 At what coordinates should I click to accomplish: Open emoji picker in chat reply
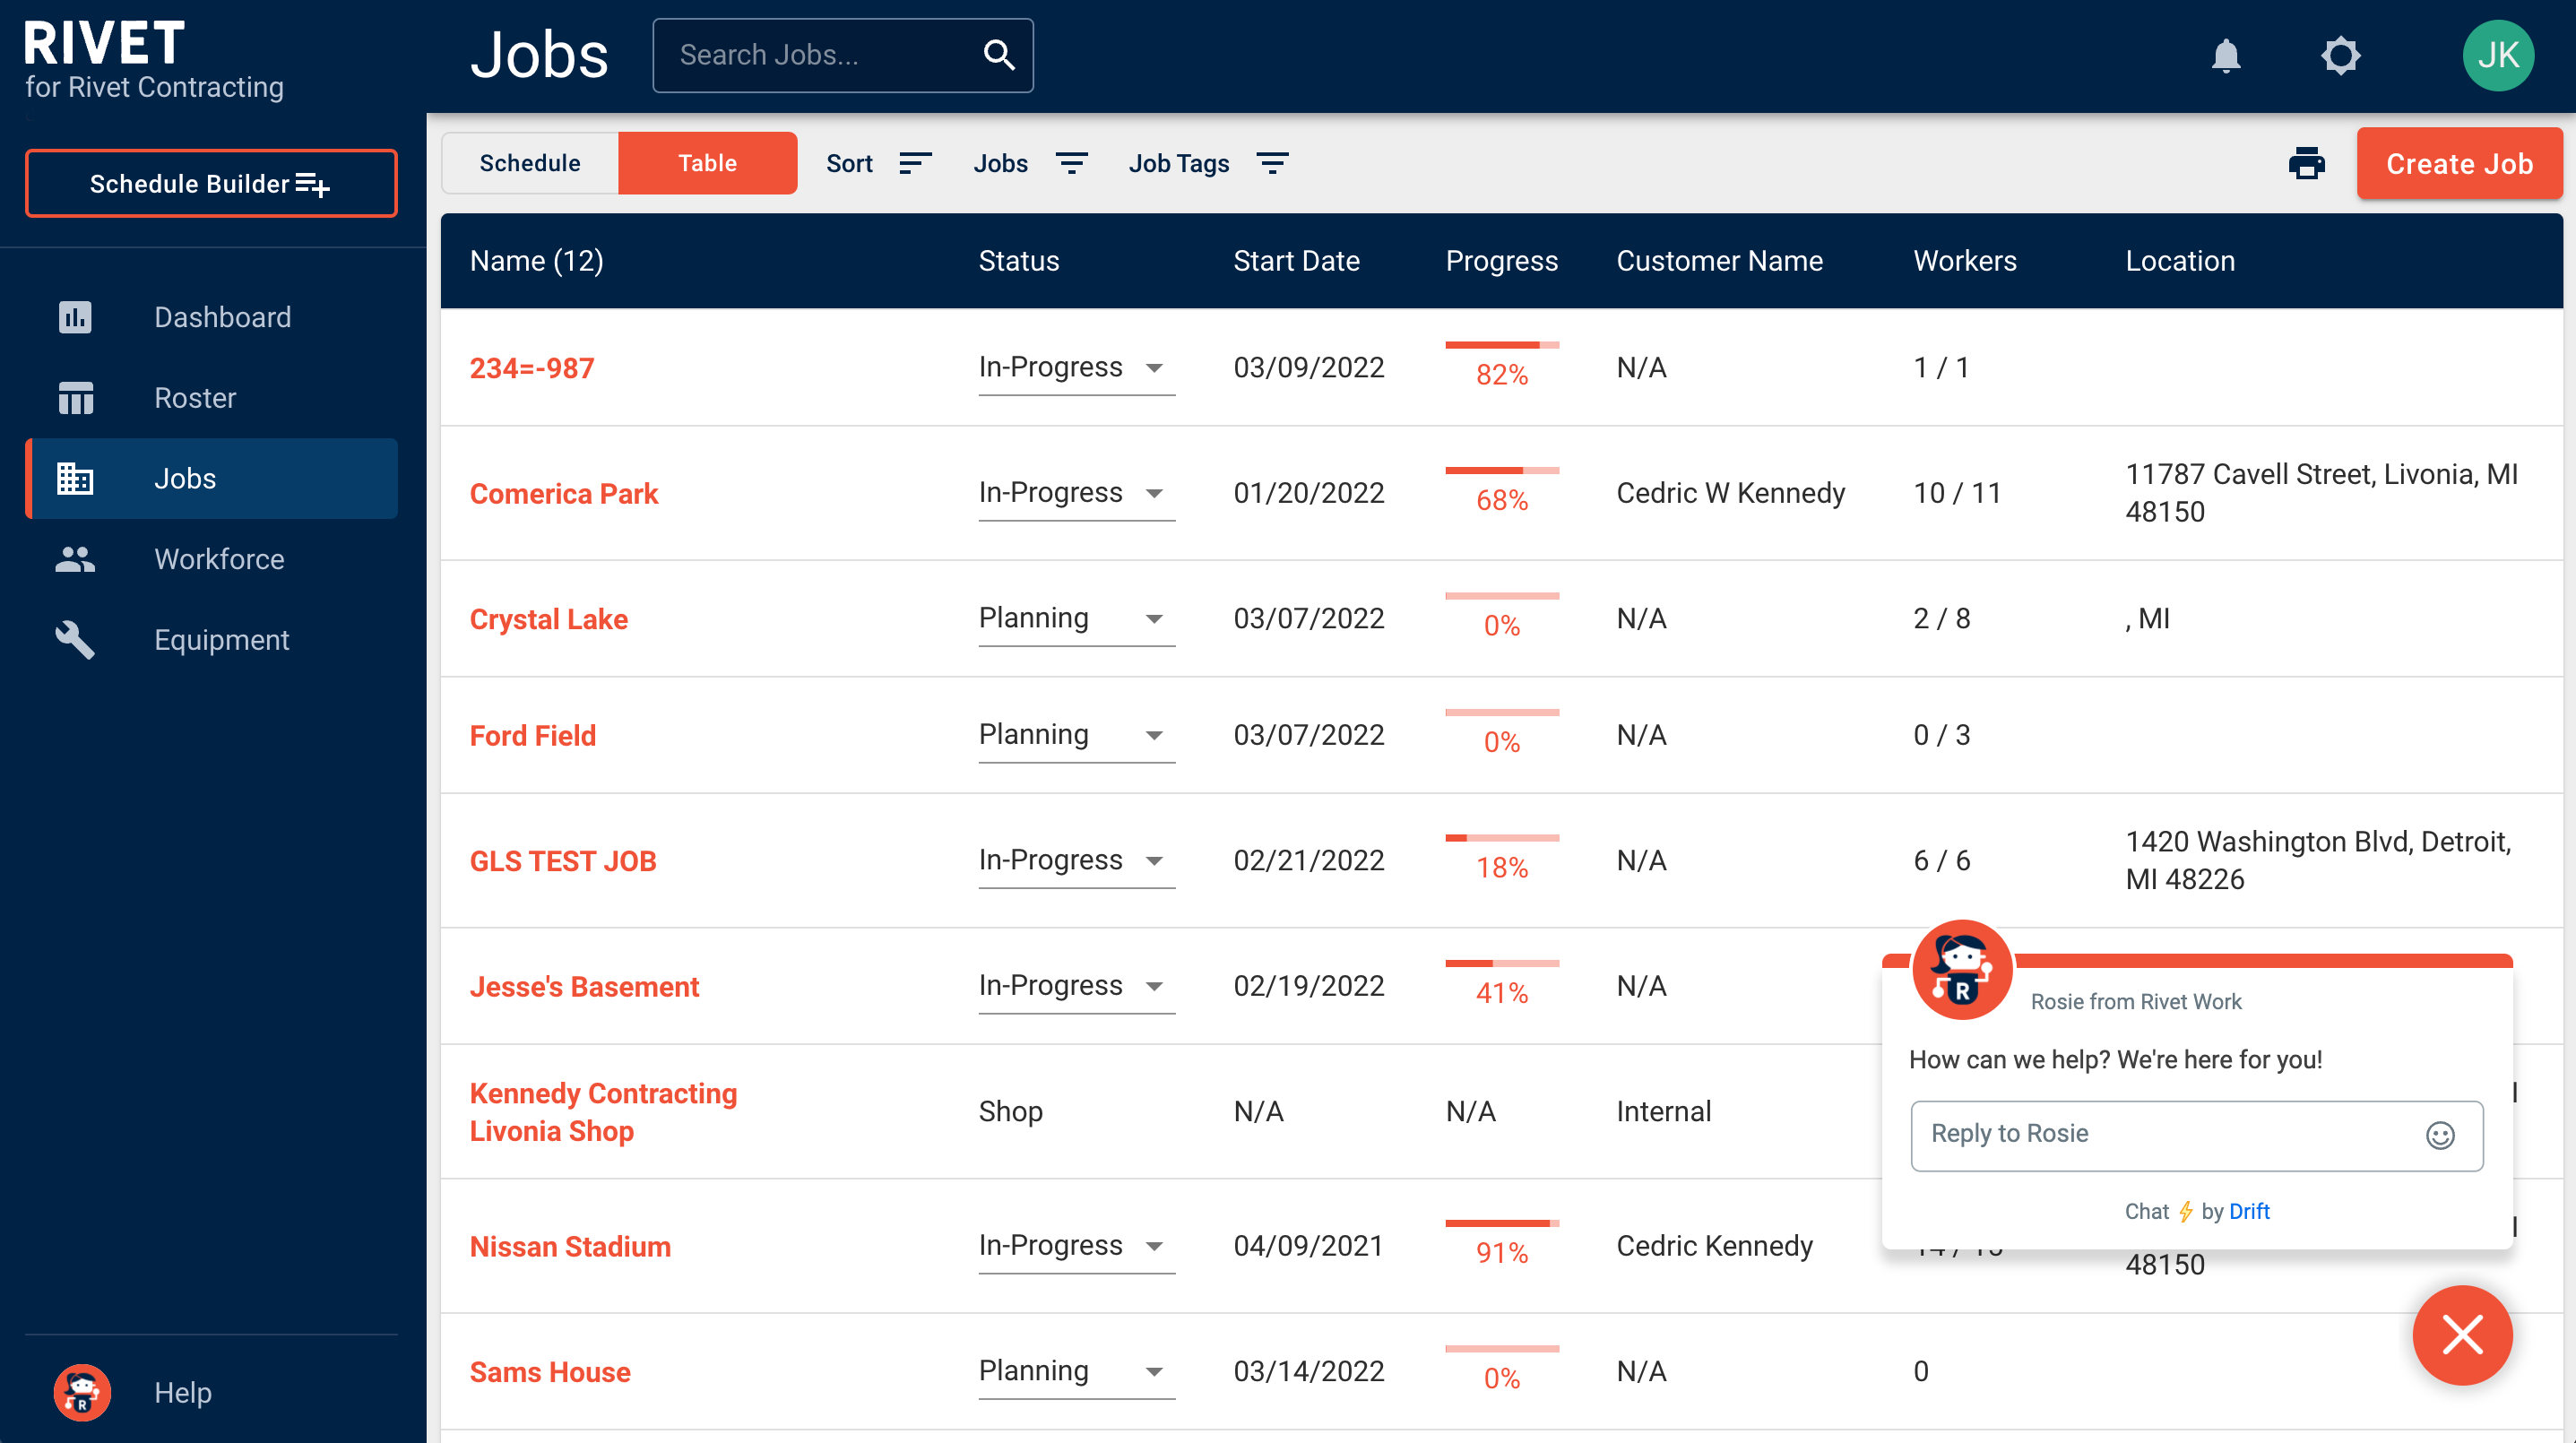tap(2440, 1135)
